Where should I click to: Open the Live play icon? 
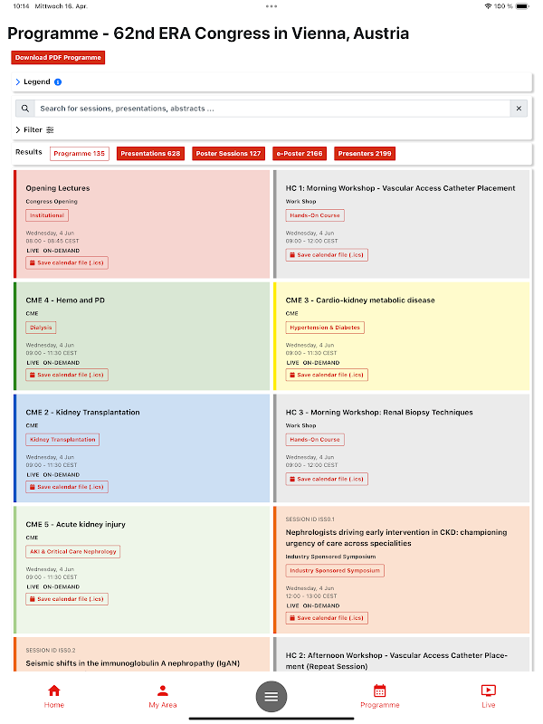(489, 691)
